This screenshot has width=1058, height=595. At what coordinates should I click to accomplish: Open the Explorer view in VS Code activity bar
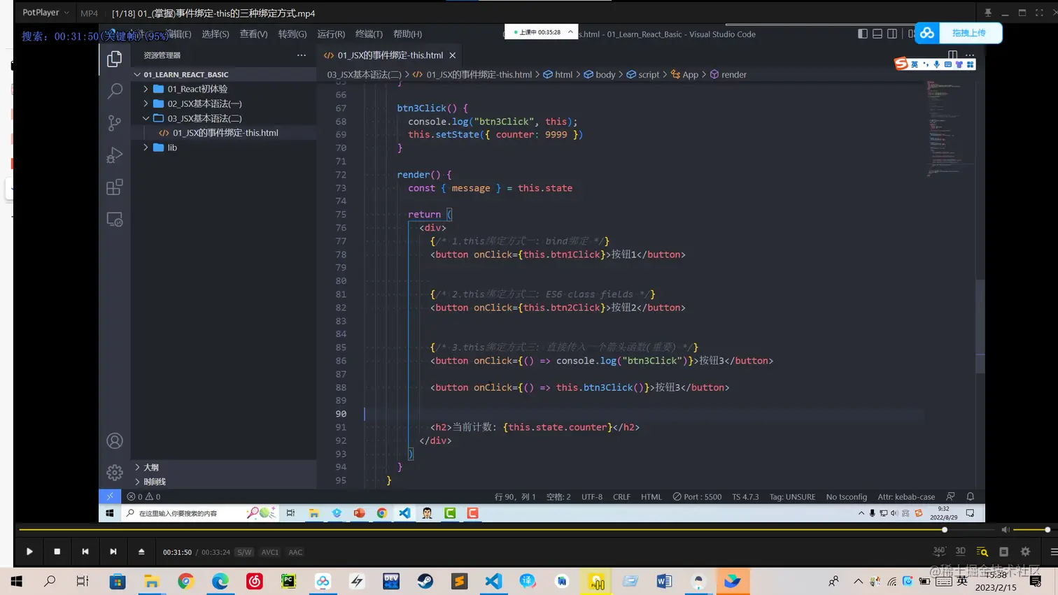(x=115, y=59)
